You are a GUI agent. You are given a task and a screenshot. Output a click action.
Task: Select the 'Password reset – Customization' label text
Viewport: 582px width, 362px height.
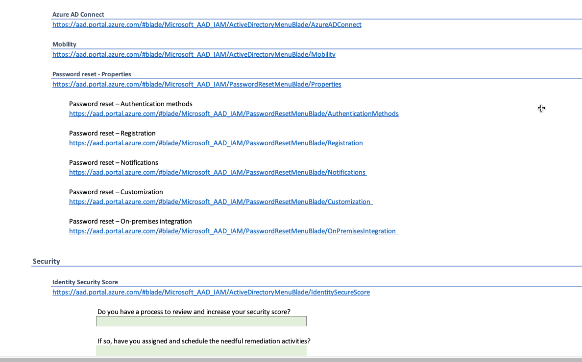(x=116, y=192)
